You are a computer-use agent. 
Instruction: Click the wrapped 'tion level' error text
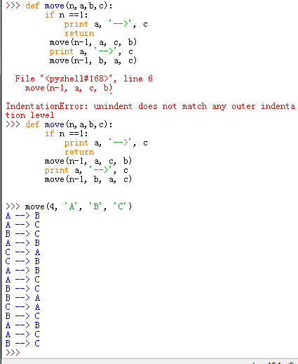tap(29, 115)
